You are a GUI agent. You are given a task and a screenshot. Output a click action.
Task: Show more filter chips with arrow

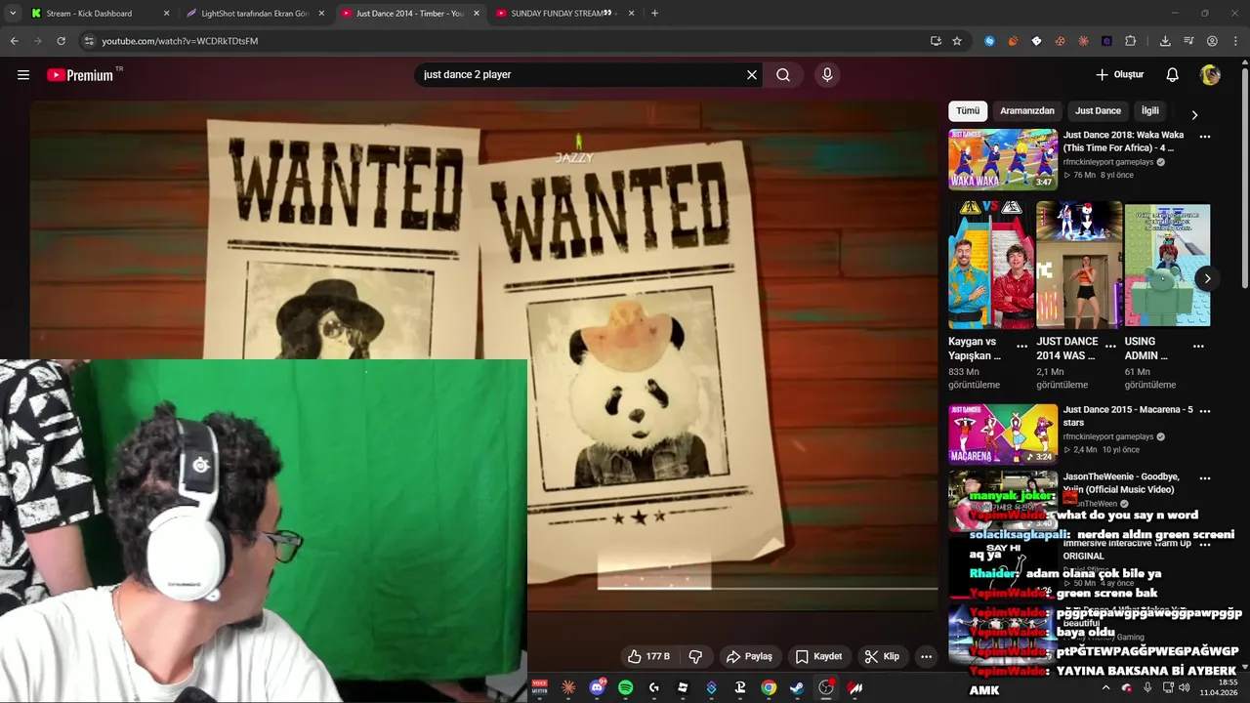1193,114
